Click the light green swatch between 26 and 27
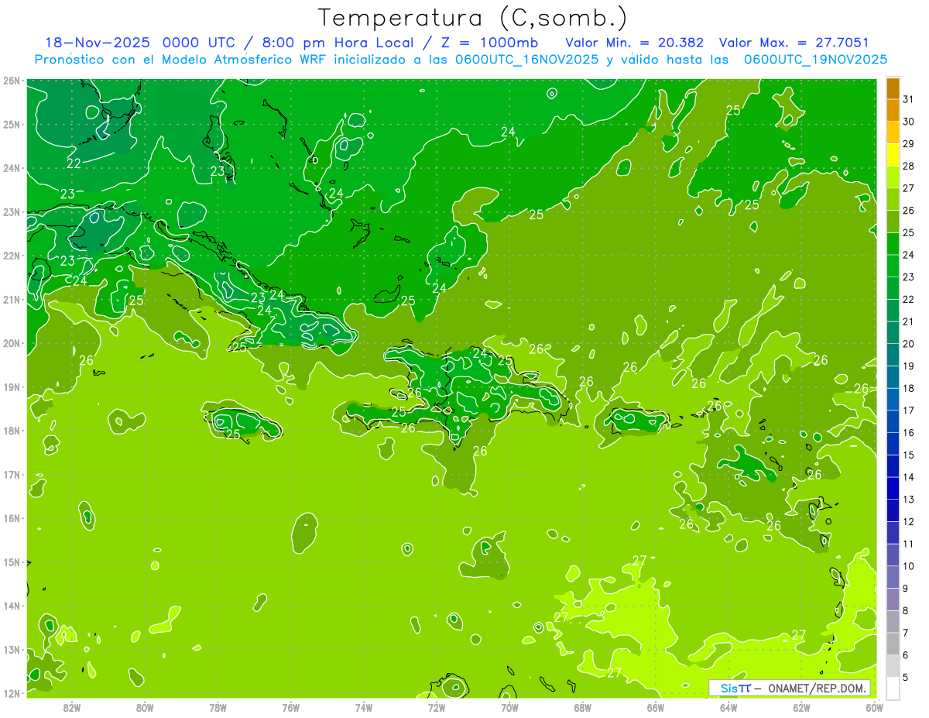 coord(893,199)
